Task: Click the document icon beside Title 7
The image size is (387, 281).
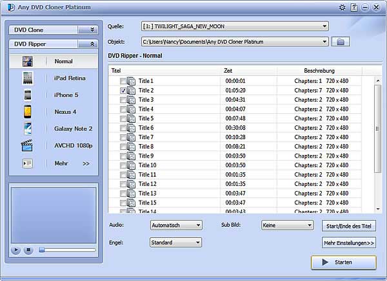Action: pyautogui.click(x=132, y=137)
